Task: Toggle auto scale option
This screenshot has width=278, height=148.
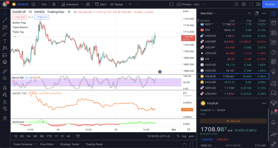Action: (191, 136)
